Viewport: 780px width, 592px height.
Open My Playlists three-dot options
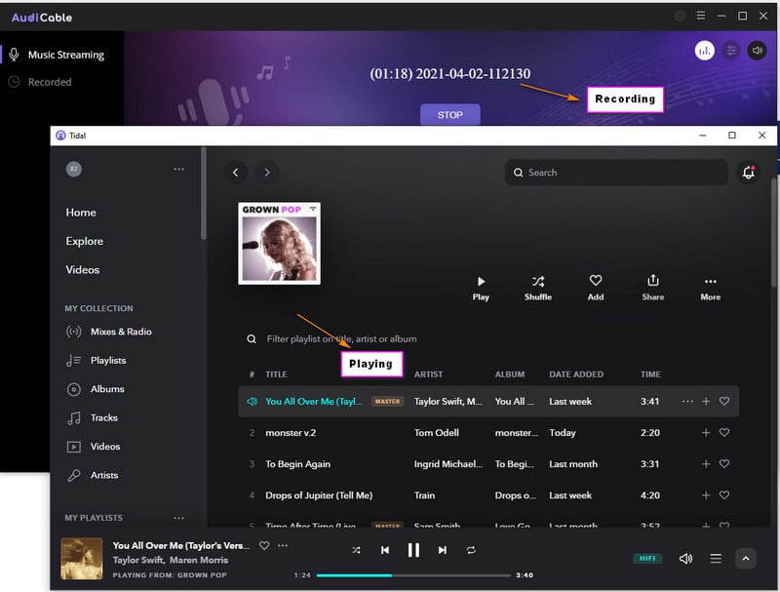tap(178, 518)
